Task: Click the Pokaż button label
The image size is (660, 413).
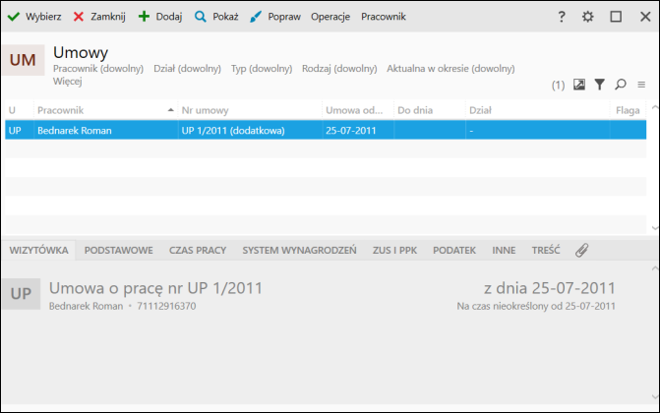Action: coord(225,17)
